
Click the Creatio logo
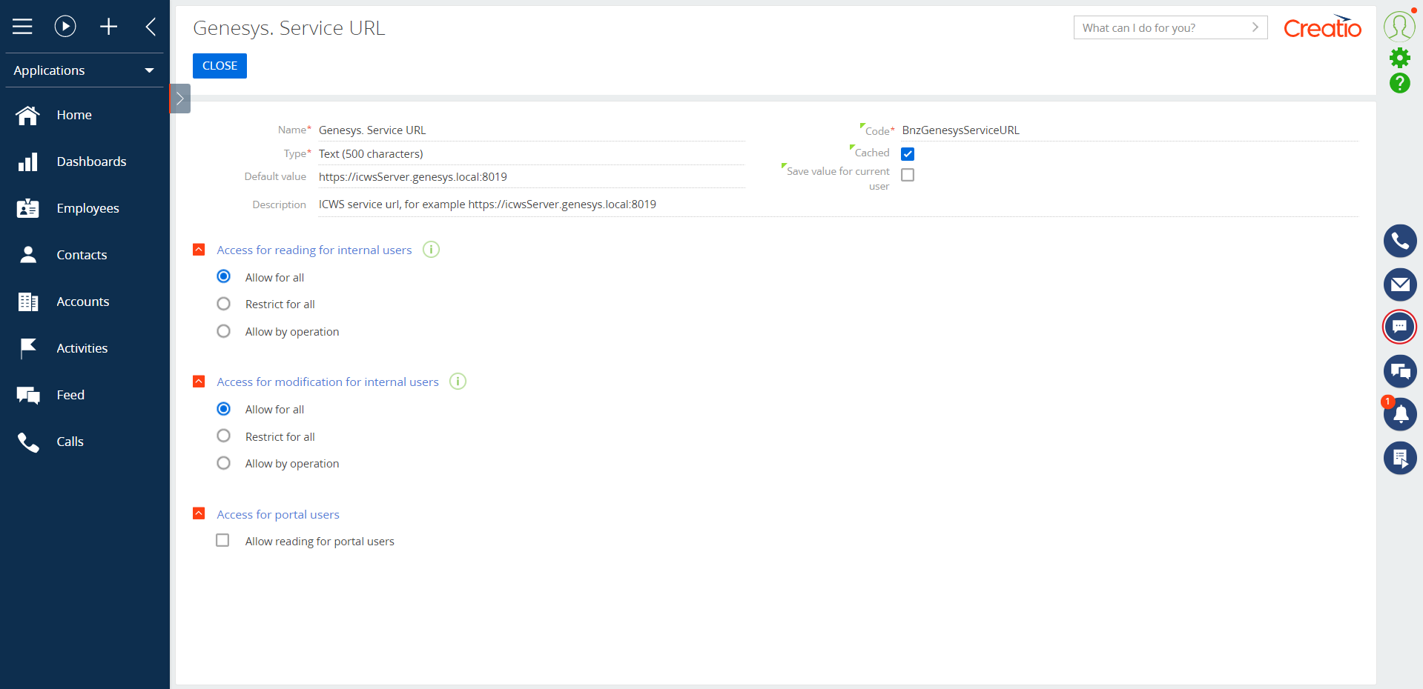(x=1322, y=27)
